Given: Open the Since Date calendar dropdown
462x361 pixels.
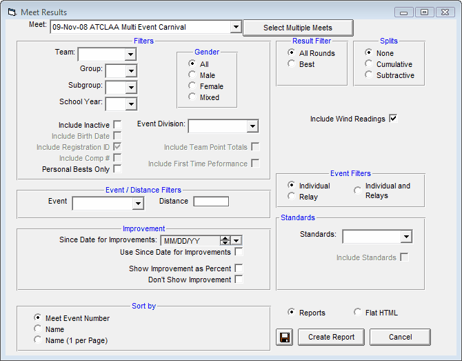Looking at the screenshot, I should tap(237, 241).
